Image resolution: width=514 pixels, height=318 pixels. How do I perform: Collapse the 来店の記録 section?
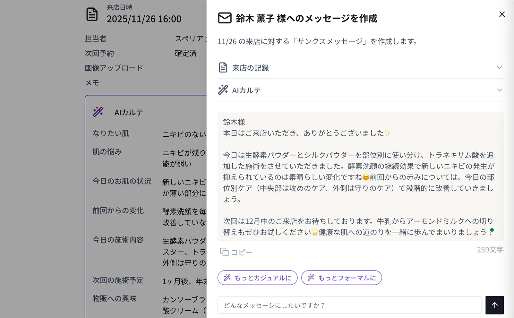pyautogui.click(x=499, y=67)
